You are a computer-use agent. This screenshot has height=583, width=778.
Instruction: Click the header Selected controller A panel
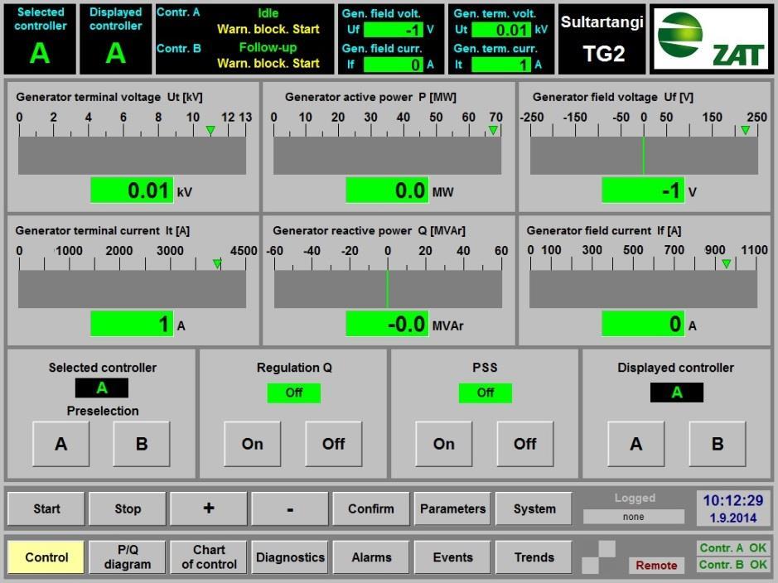[x=41, y=39]
